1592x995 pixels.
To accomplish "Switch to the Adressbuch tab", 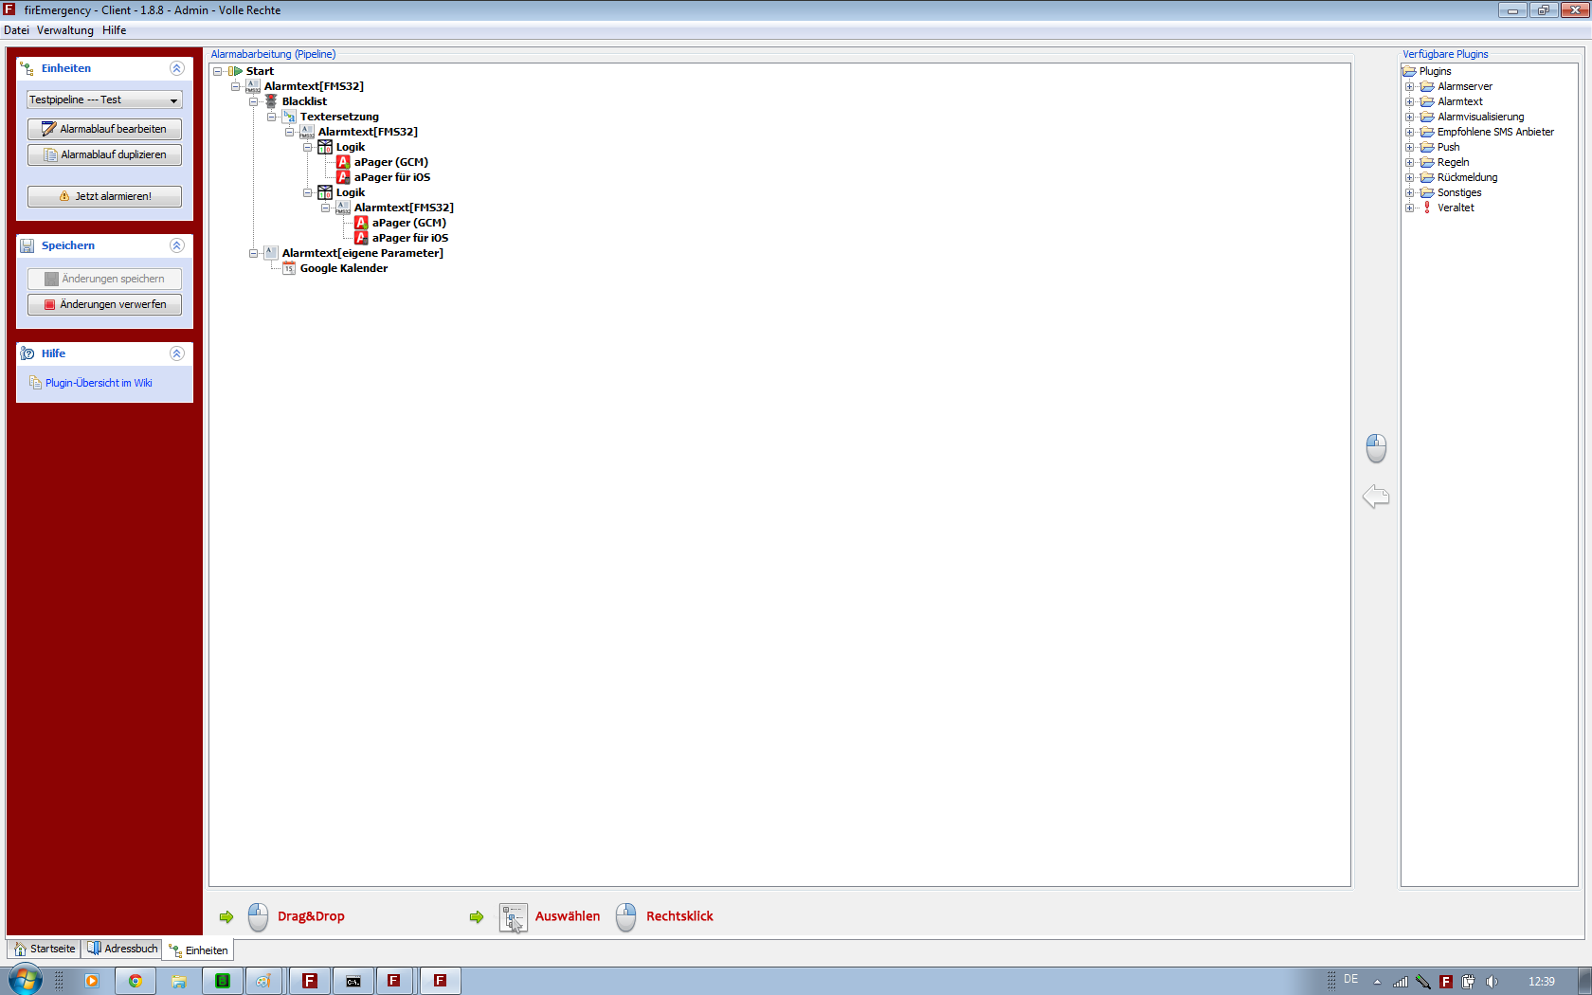I will 121,949.
